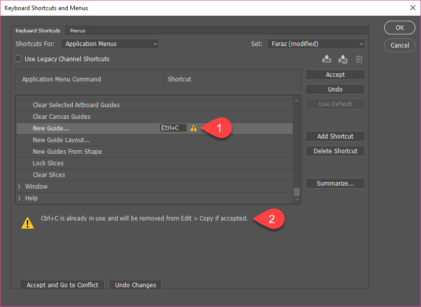The width and height of the screenshot is (421, 307).
Task: Delete current shortcut set trash icon
Action: [359, 59]
